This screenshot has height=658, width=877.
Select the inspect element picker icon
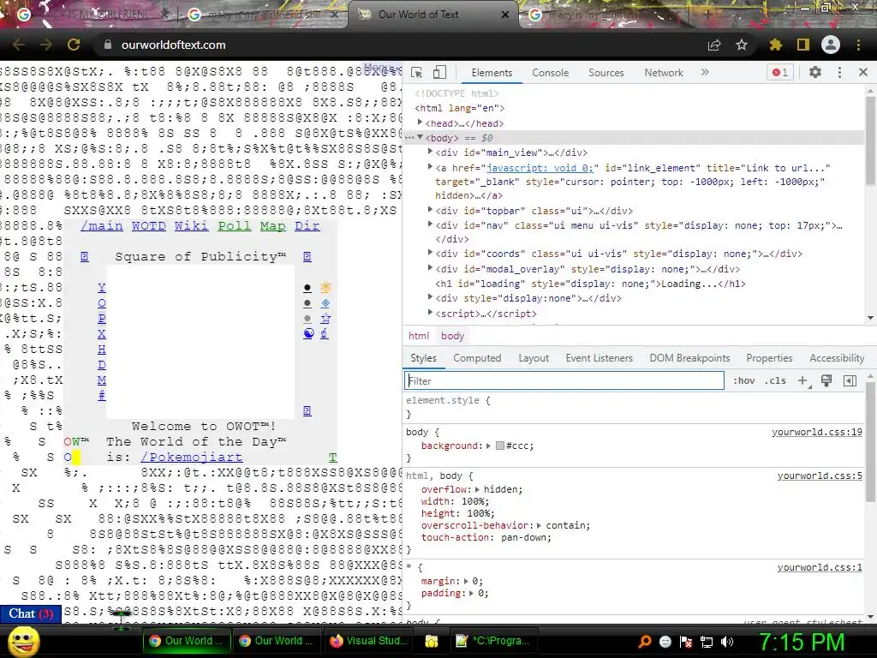(417, 72)
